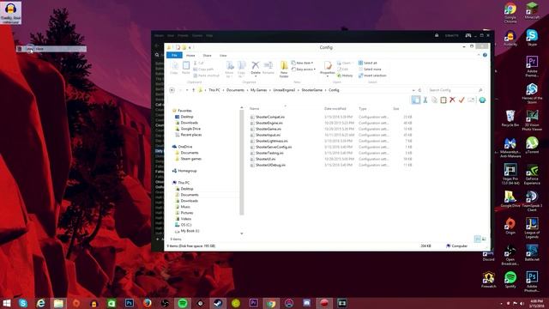
Task: Open OS (C:) drive in navigation pane
Action: 183,225
